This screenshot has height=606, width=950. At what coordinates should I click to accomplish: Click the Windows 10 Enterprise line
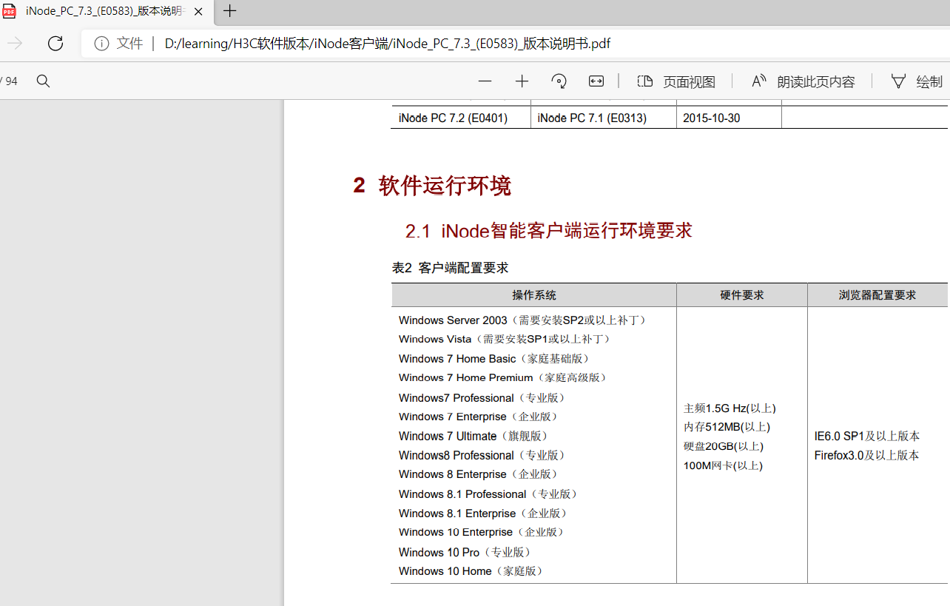pyautogui.click(x=482, y=532)
